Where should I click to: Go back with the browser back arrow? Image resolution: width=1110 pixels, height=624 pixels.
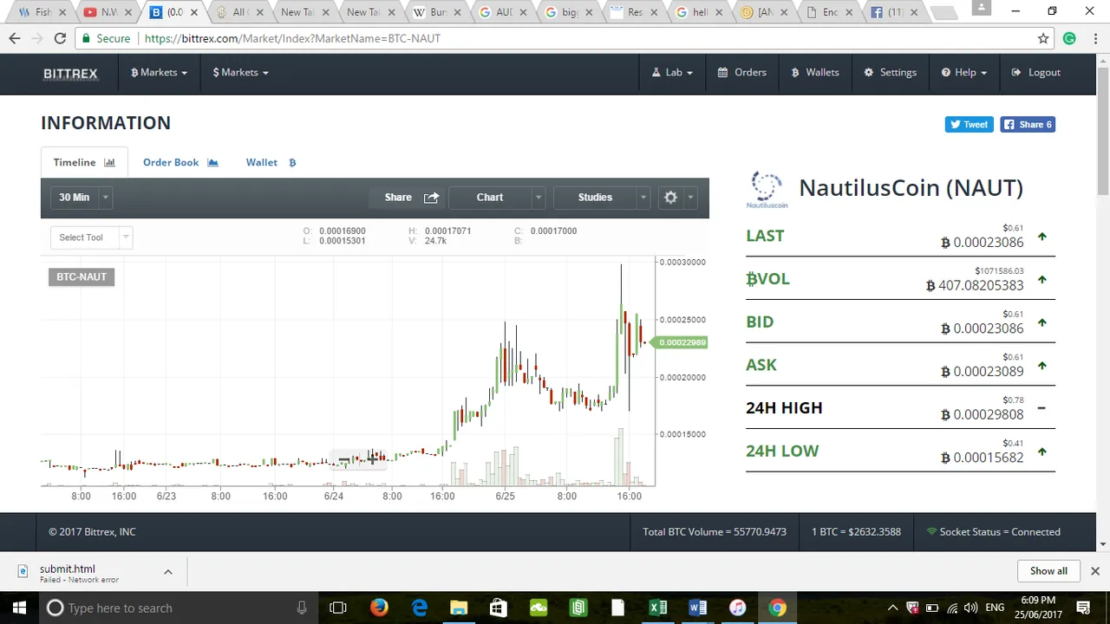click(x=15, y=38)
